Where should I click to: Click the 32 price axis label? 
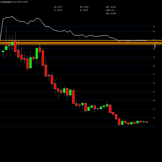pyautogui.click(x=154, y=83)
